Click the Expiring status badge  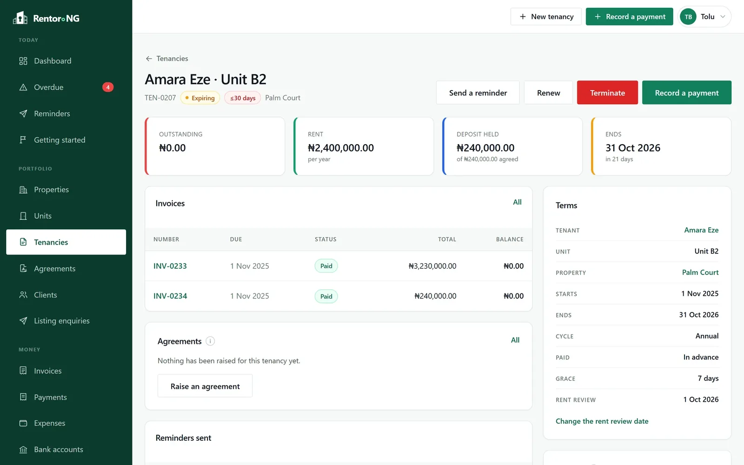(x=200, y=98)
